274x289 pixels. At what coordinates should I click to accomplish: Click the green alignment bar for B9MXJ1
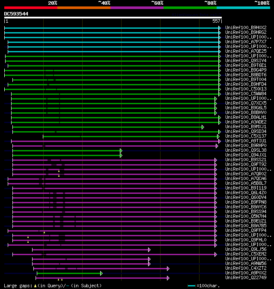click(107, 127)
